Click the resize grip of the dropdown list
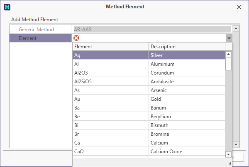Screen dimensions: 249x167 [229, 164]
